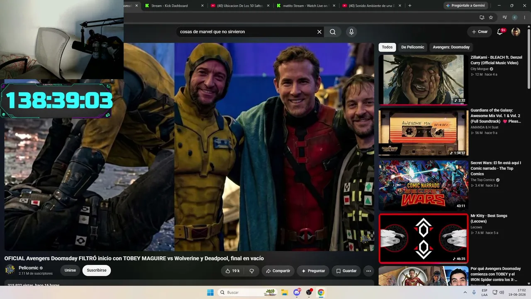Open YouTube notifications bell

coord(500,32)
